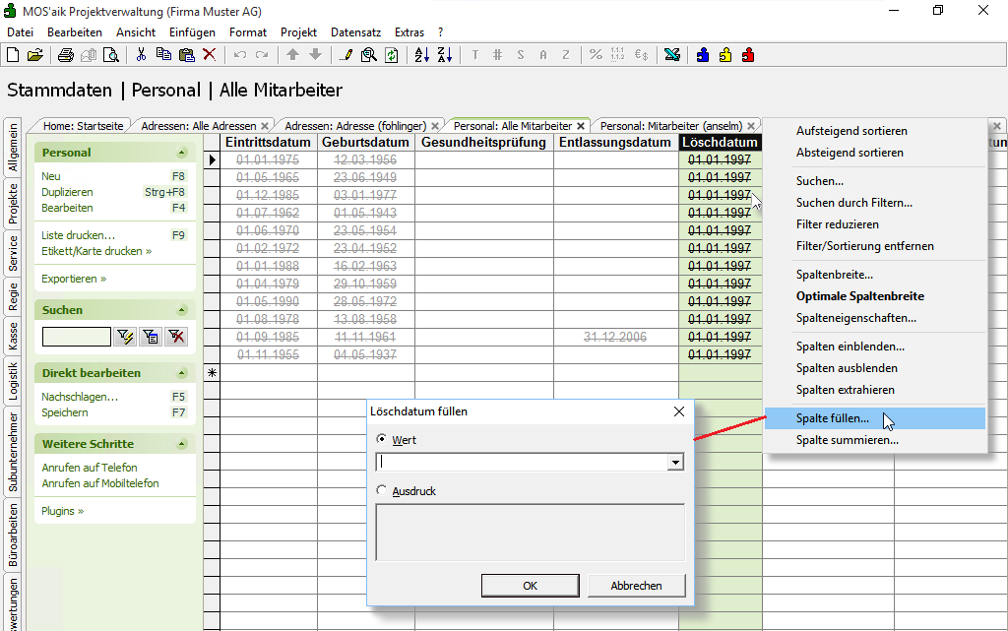Open the Extras menu
Image resolution: width=1008 pixels, height=631 pixels.
409,32
